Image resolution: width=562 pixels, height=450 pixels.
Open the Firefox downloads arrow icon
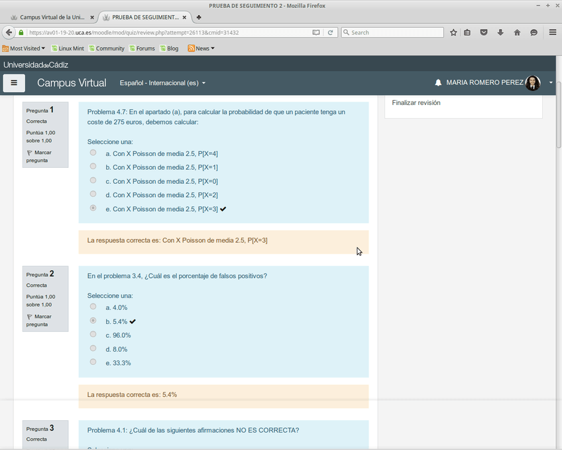click(500, 33)
